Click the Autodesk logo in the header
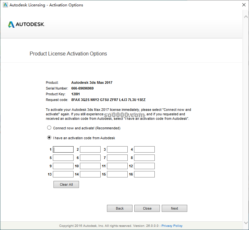The height and width of the screenshot is (230, 249). point(26,25)
